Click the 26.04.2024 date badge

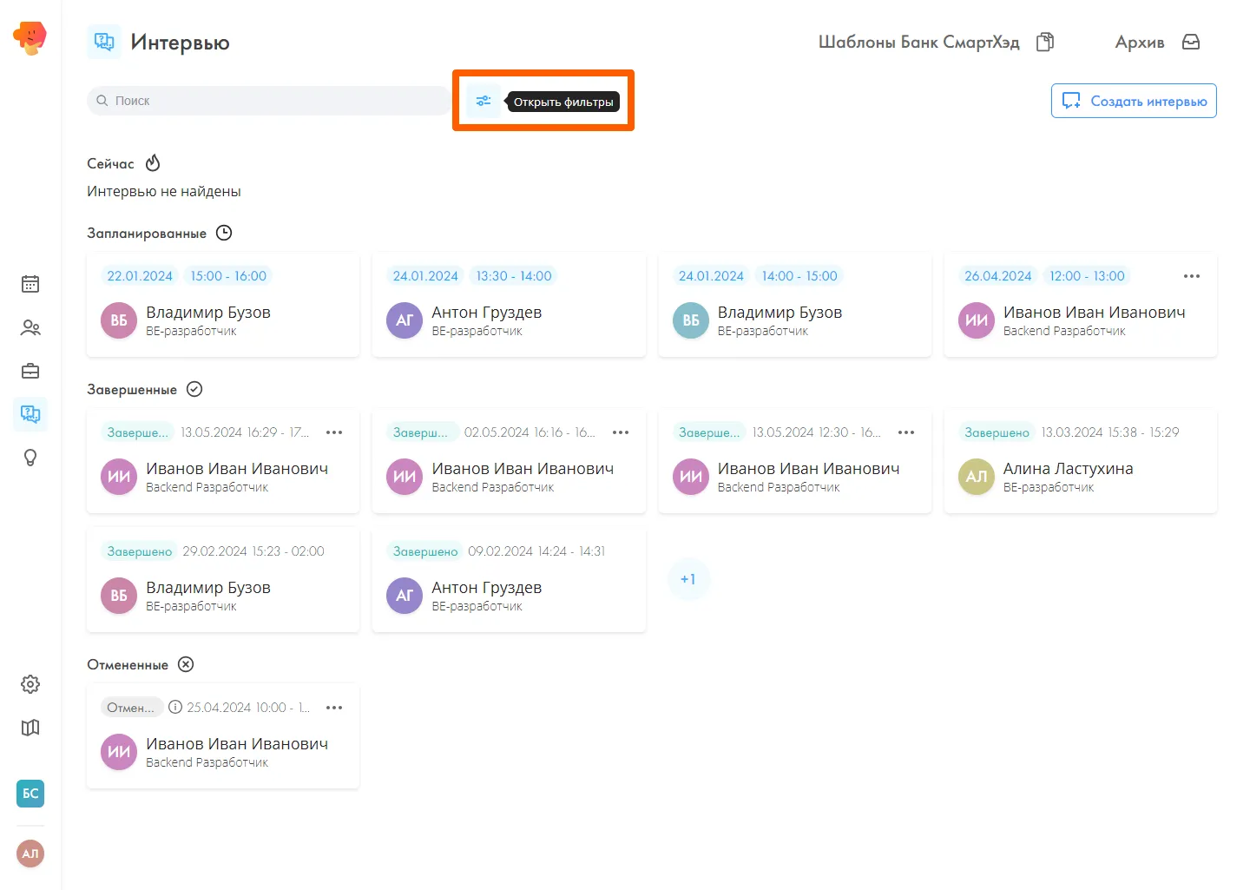(998, 276)
